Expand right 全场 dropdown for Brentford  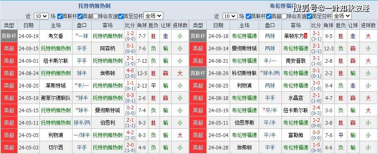point(342,16)
